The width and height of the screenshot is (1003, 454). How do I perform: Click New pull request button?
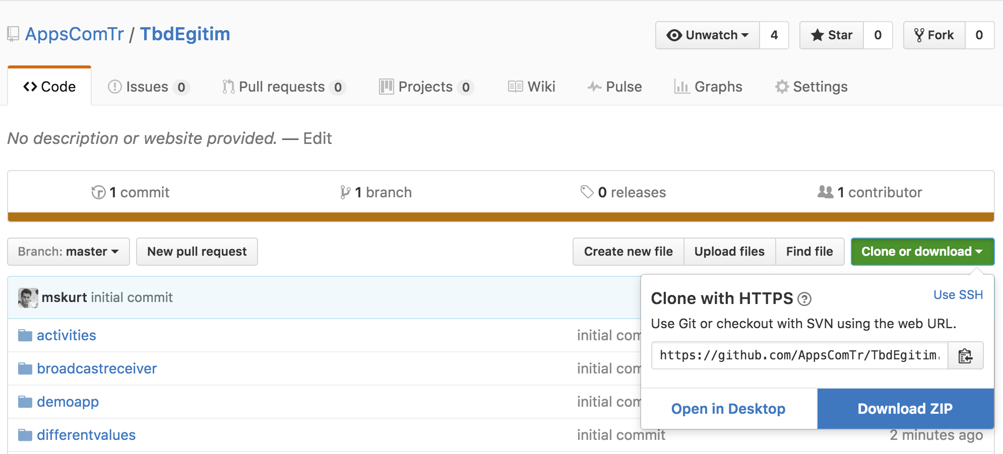pyautogui.click(x=197, y=252)
